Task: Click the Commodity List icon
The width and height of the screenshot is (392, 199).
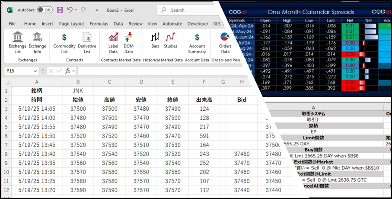Action: [64, 42]
